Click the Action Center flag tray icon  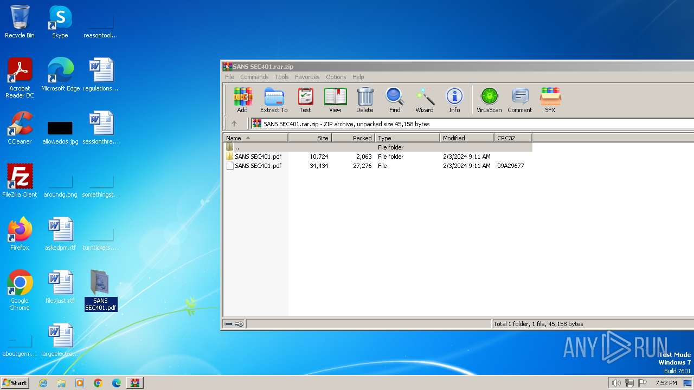pos(642,383)
